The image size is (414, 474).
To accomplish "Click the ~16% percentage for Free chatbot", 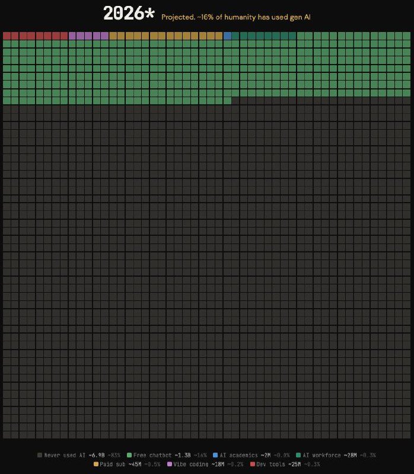I will click(200, 455).
